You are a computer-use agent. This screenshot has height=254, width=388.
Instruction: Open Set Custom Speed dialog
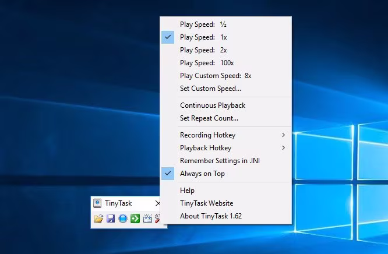tap(225, 89)
